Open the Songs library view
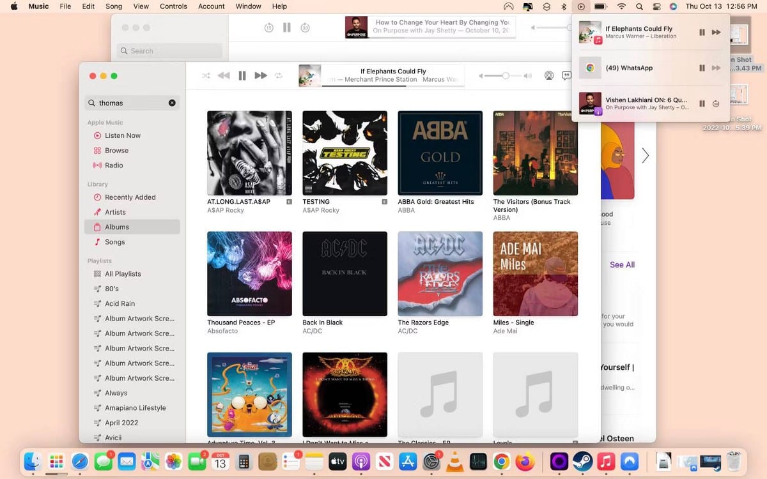 tap(115, 242)
